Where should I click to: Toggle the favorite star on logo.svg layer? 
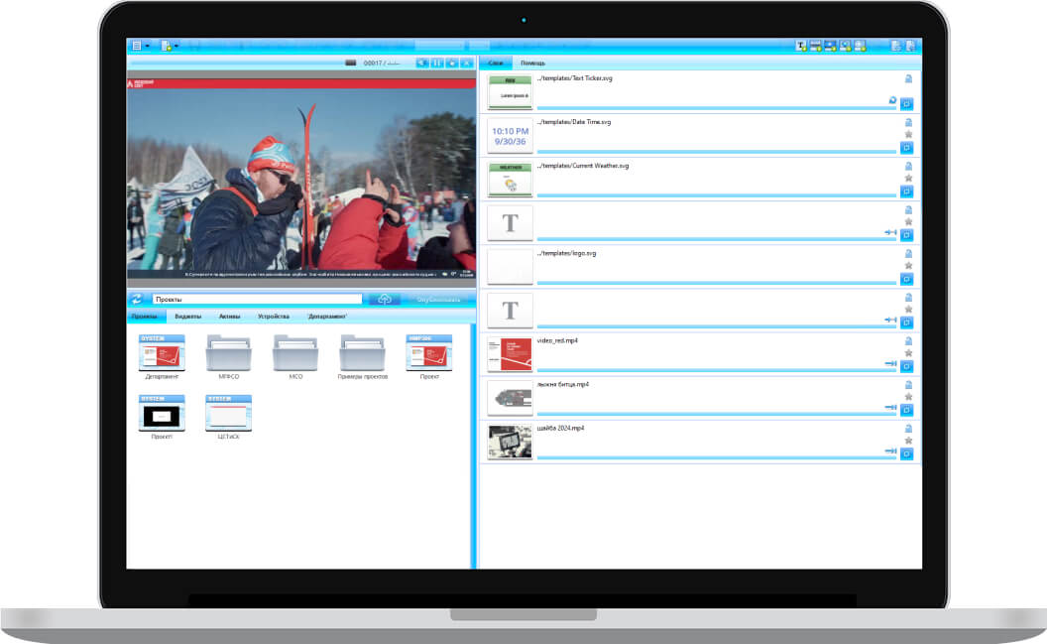pyautogui.click(x=907, y=266)
